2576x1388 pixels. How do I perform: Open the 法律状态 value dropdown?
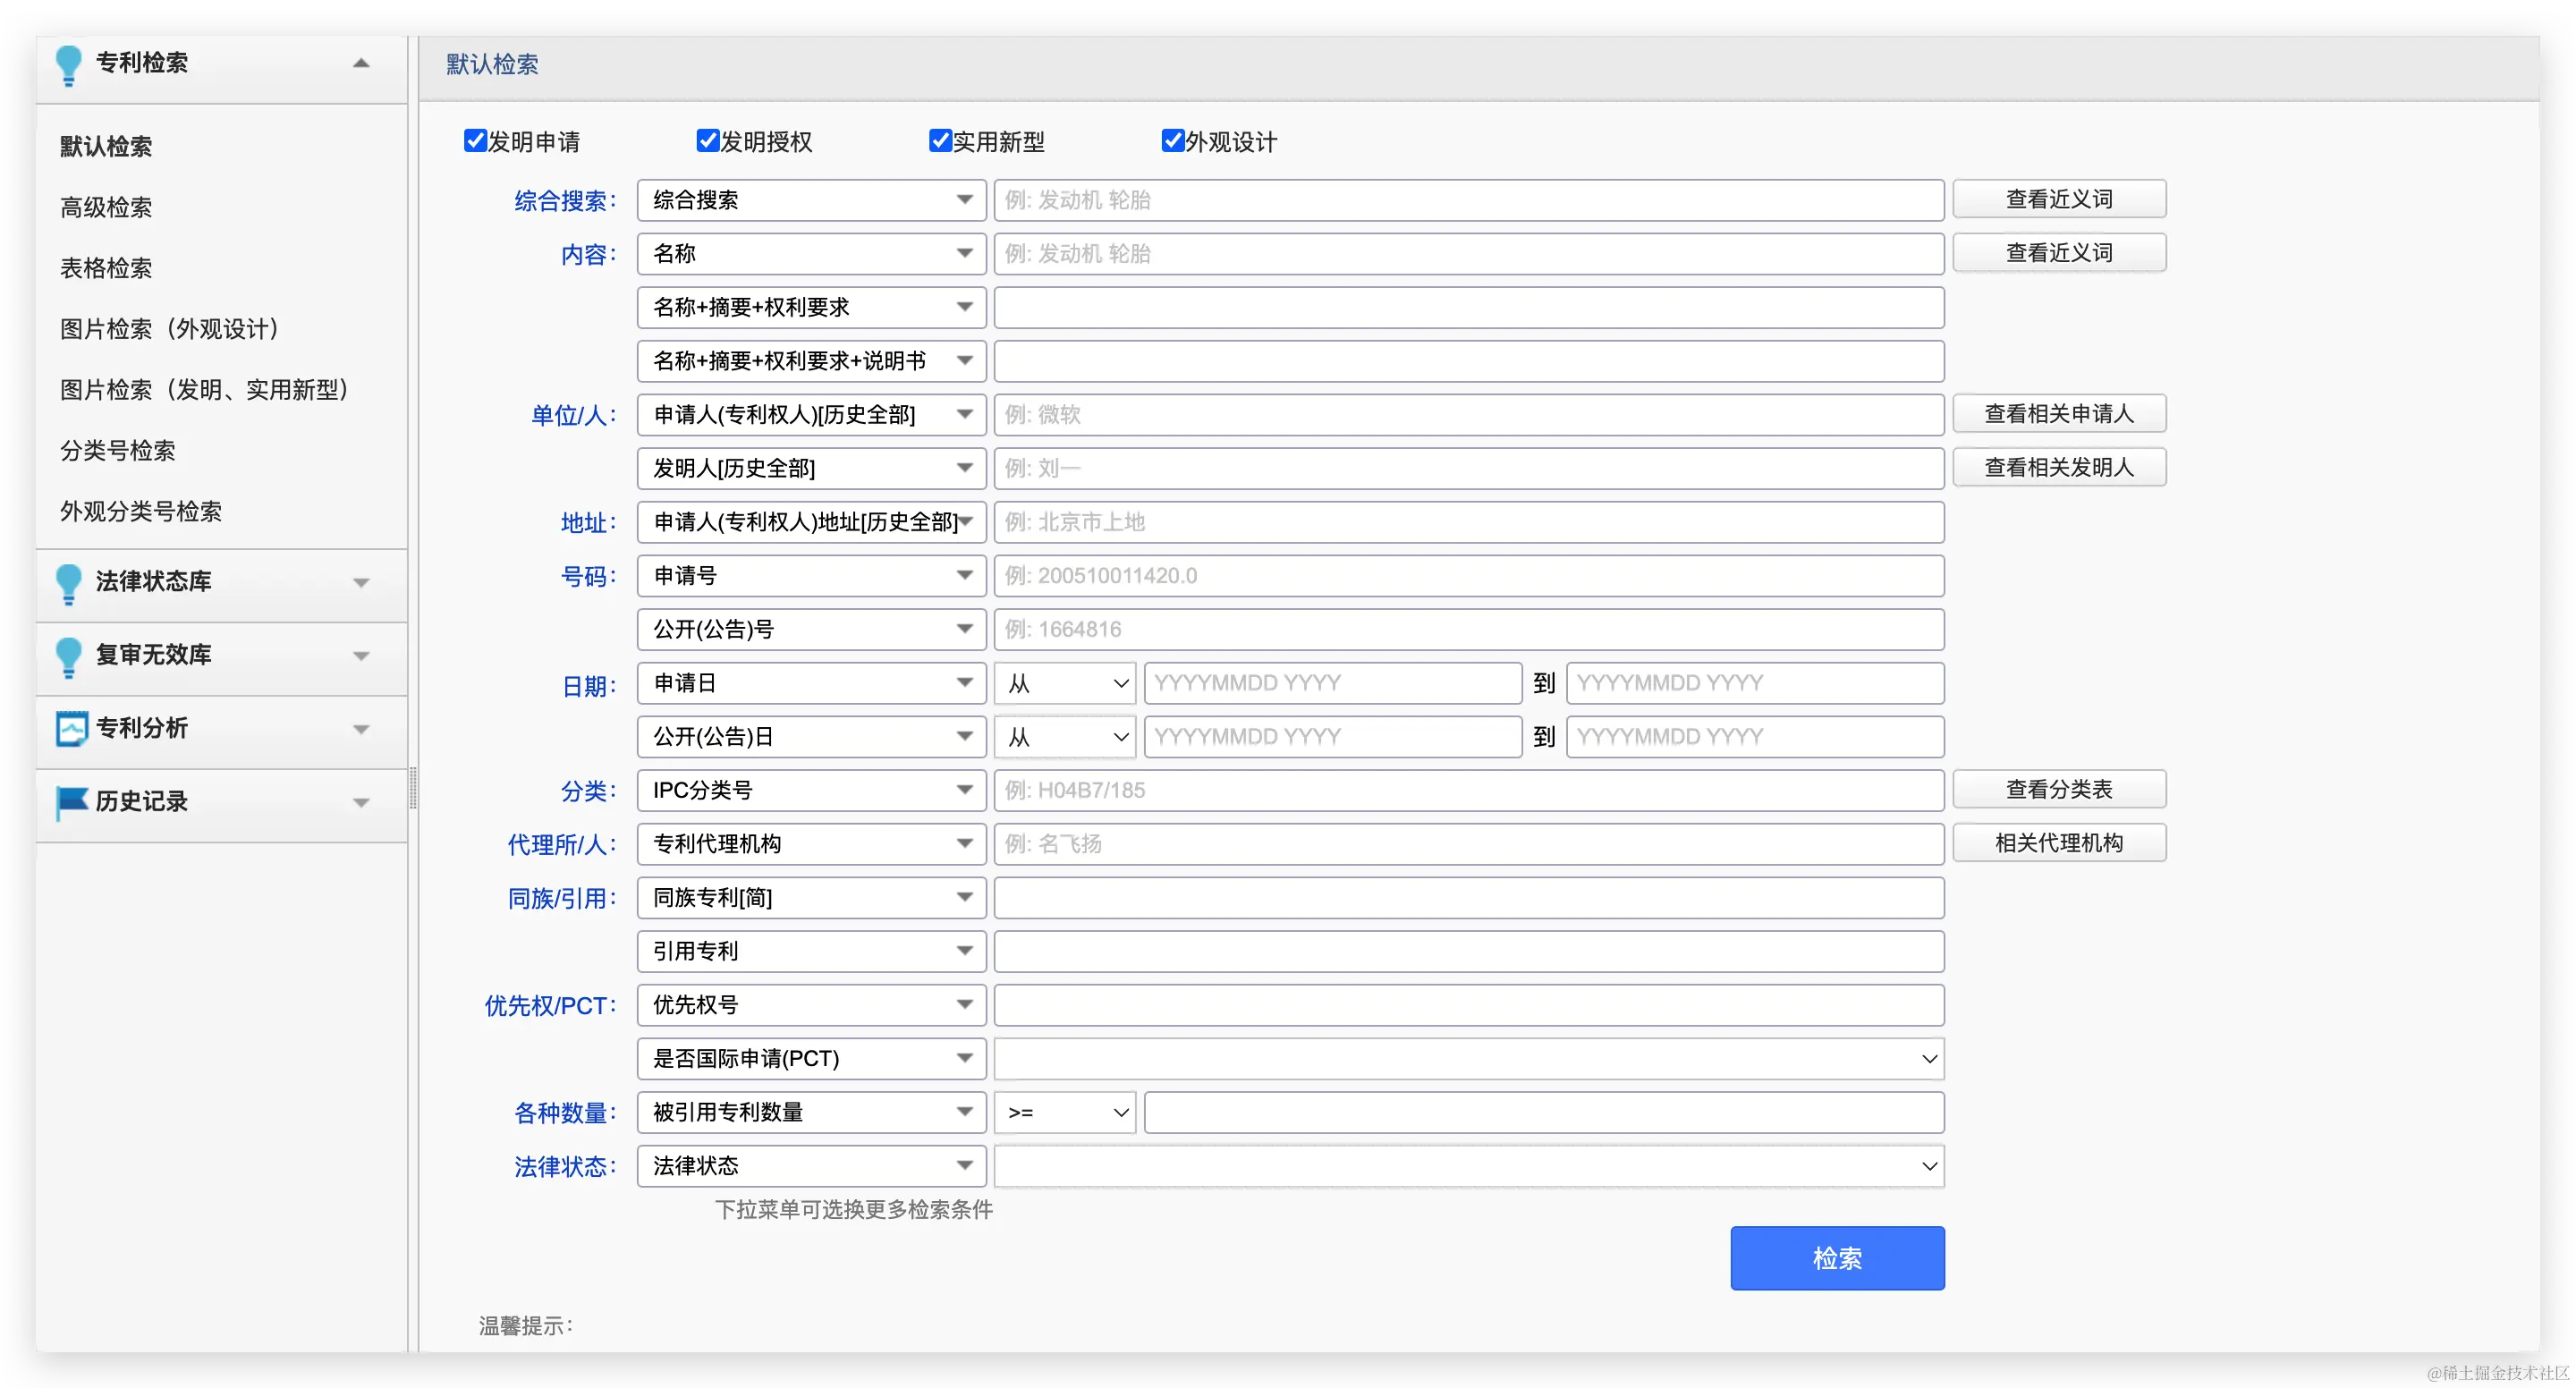click(1468, 1166)
